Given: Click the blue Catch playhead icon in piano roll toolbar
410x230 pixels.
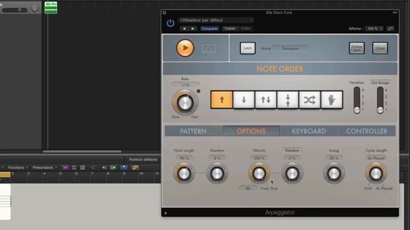Looking at the screenshot, I should pos(124,167).
